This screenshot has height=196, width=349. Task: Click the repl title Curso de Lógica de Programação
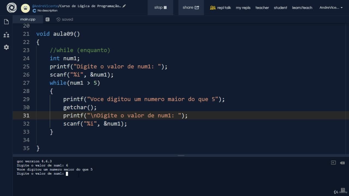pos(90,6)
